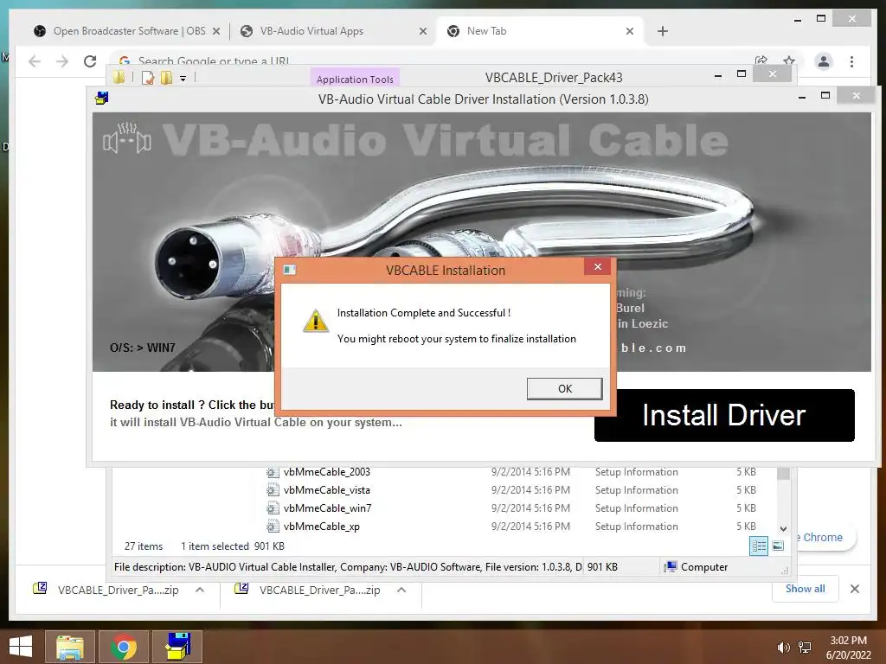Click OK in the VBCABLE Installation dialog

564,388
